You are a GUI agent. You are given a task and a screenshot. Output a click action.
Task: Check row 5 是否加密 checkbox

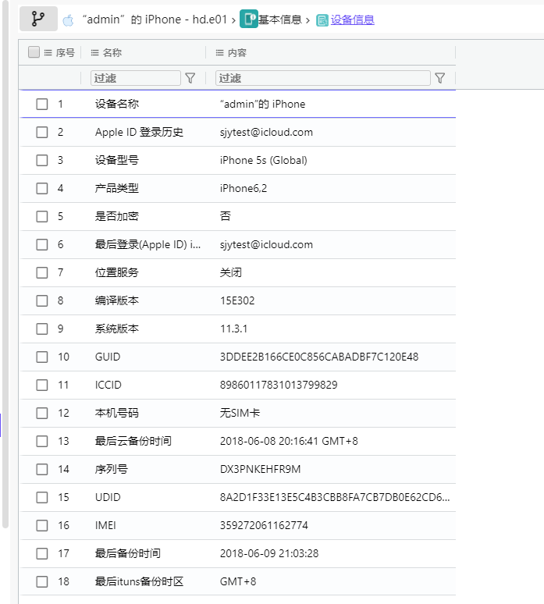pos(42,216)
